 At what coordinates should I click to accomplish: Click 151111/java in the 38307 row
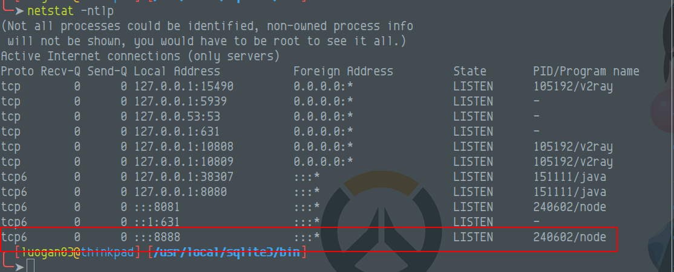click(569, 177)
